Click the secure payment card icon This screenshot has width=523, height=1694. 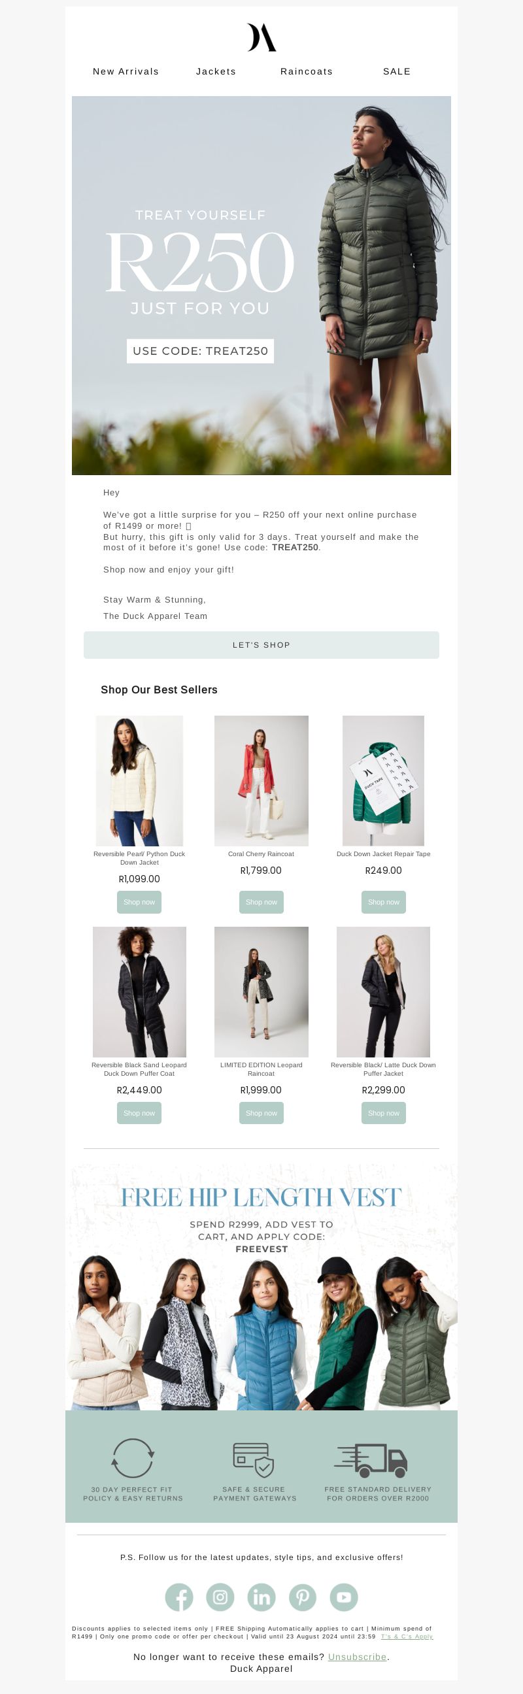click(254, 1459)
